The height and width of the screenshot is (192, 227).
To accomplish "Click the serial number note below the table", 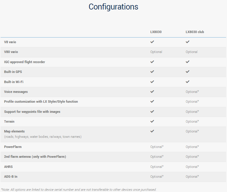I will pyautogui.click(x=79, y=190).
